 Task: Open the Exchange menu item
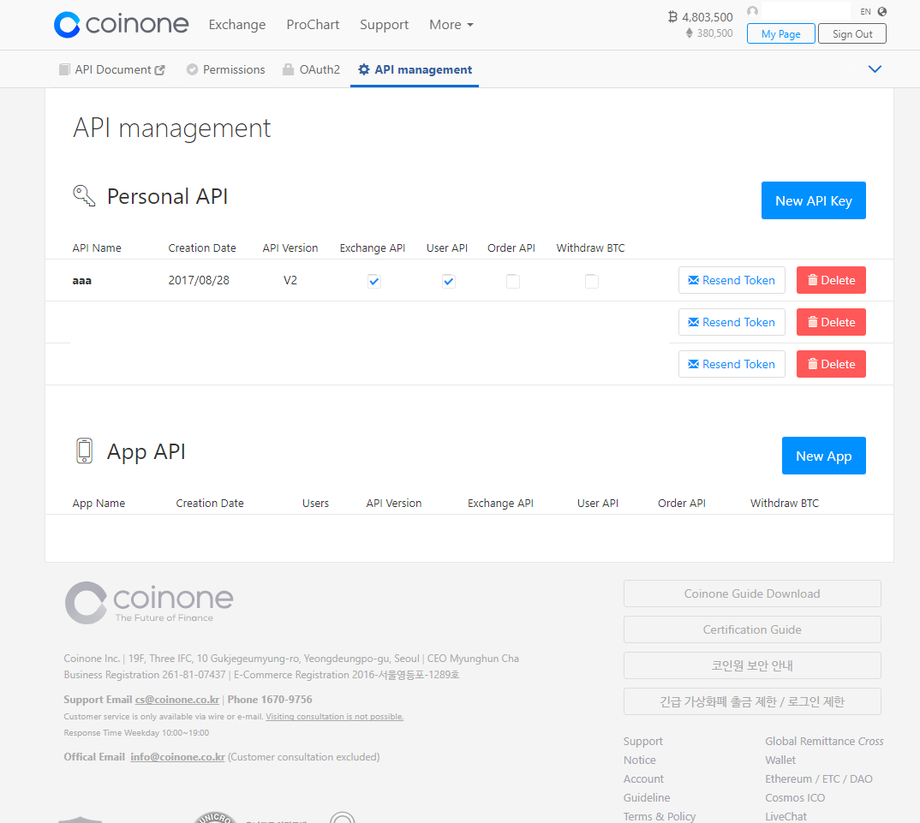pyautogui.click(x=237, y=25)
